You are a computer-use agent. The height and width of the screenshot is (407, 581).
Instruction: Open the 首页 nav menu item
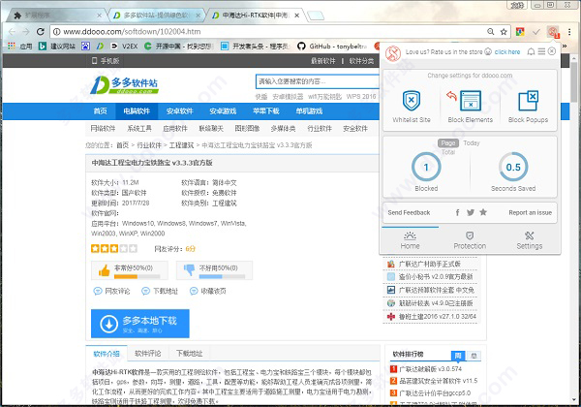[100, 111]
